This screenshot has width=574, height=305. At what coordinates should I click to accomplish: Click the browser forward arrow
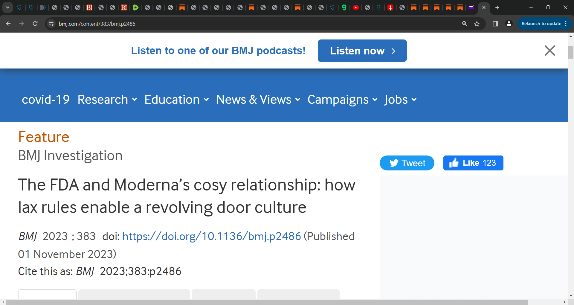coord(22,24)
